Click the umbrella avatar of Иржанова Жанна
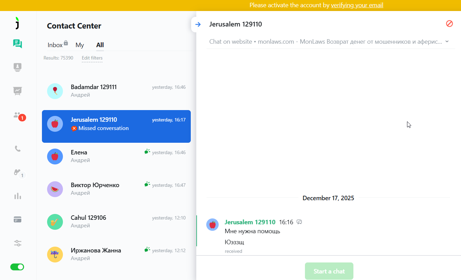Screen dimensions: 461x280 pos(55,255)
